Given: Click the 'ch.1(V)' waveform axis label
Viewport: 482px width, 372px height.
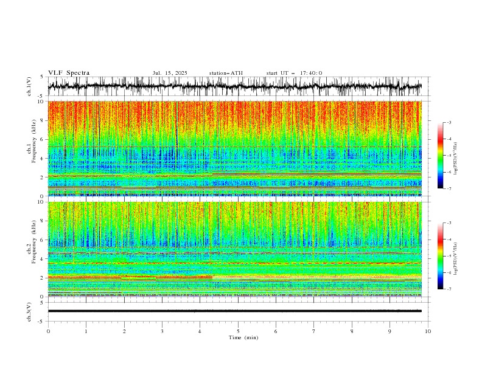Looking at the screenshot, I should [x=29, y=86].
